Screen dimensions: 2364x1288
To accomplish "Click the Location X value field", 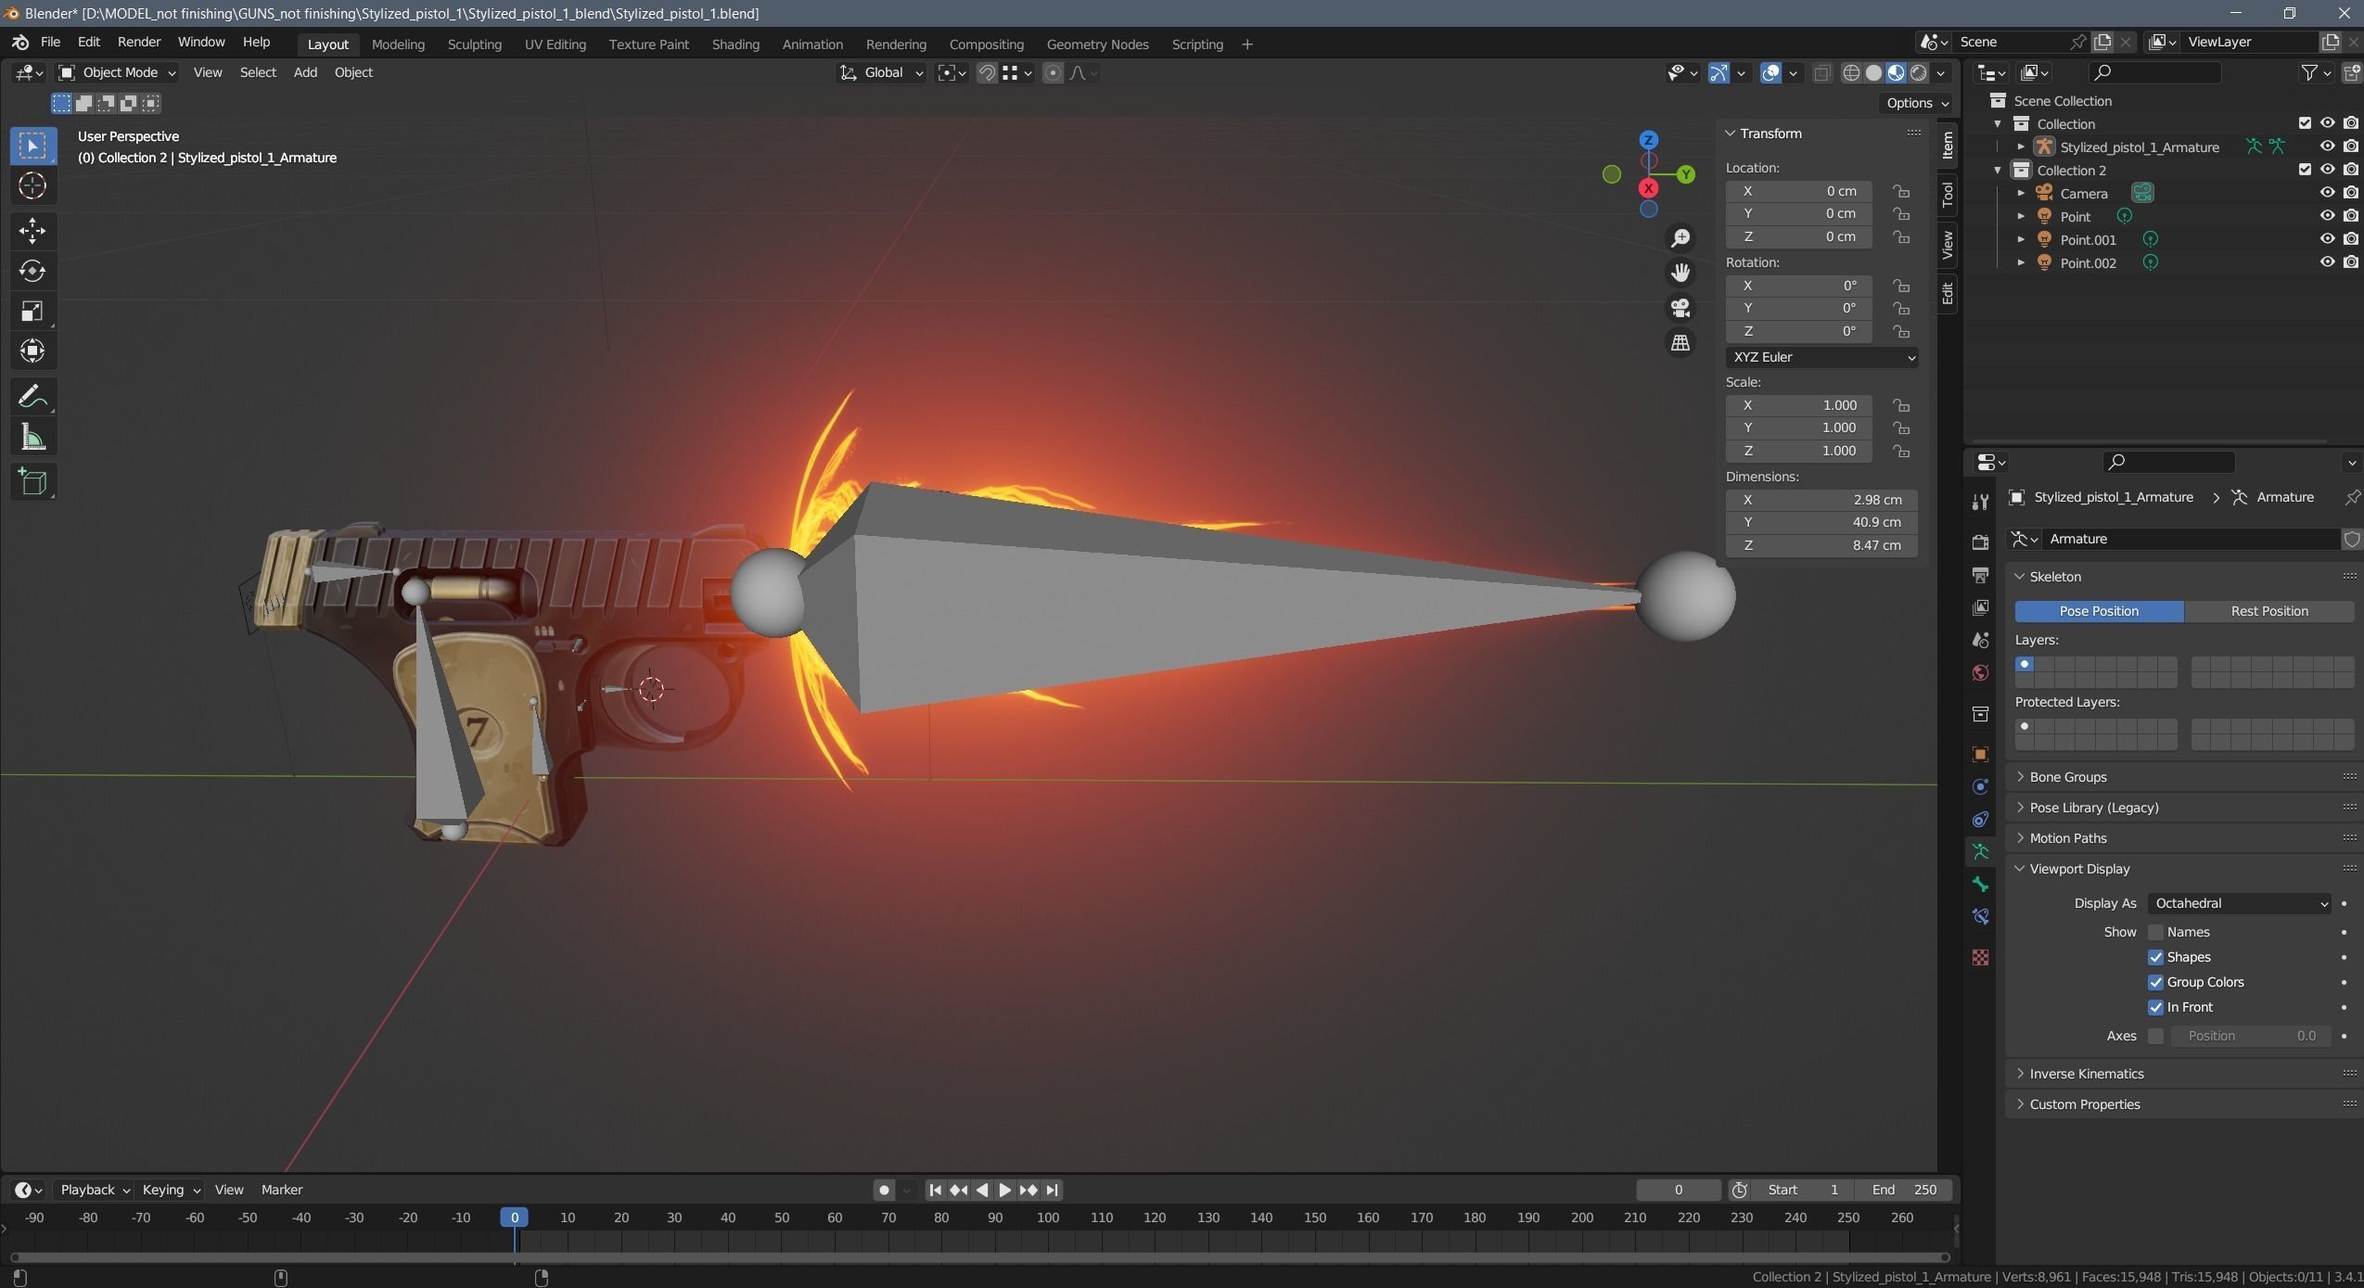I will point(1798,191).
